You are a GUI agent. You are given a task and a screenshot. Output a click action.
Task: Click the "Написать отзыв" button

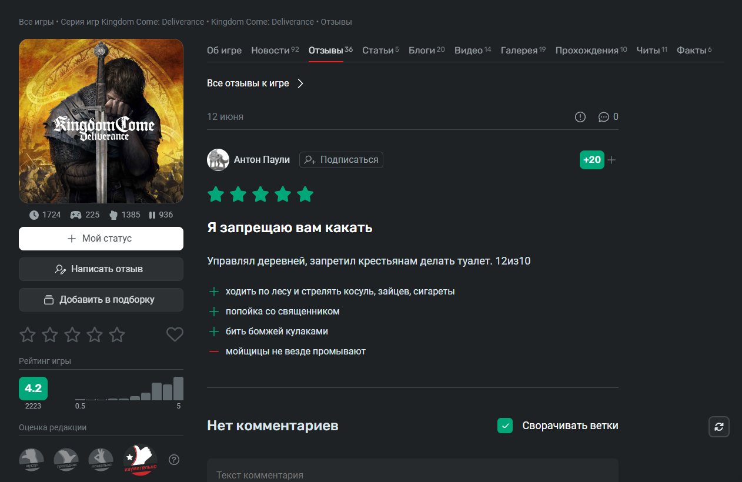point(101,269)
